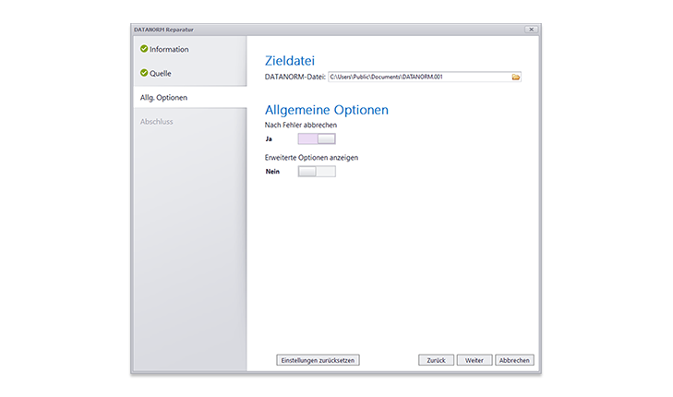Click the 'DATANORM-Datei:' field label
Viewport: 673px width, 397px height.
pos(295,77)
